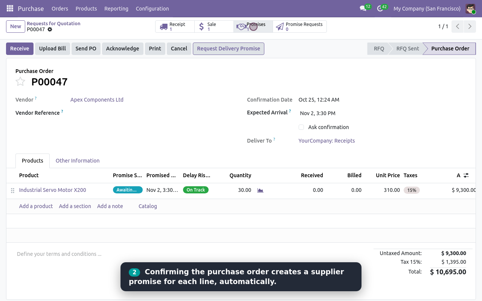Viewport: 482px width, 301px height.
Task: Open the forecast chart icon next to quantity
Action: (x=260, y=190)
